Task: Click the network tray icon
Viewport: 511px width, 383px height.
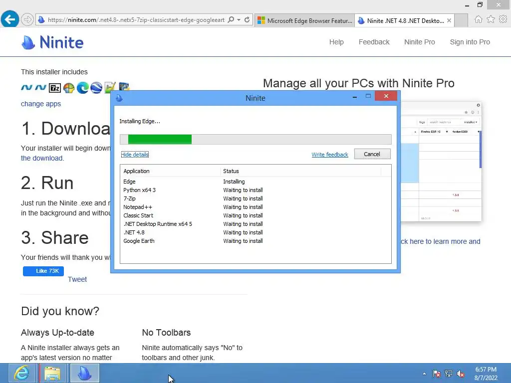Action: tap(449, 374)
